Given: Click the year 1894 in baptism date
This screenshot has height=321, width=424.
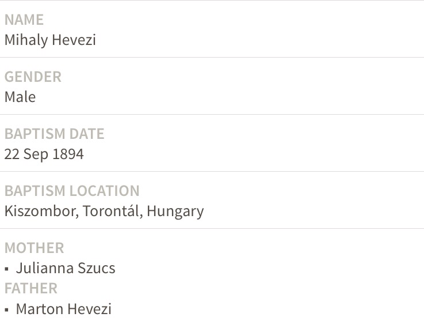Looking at the screenshot, I should coord(68,154).
